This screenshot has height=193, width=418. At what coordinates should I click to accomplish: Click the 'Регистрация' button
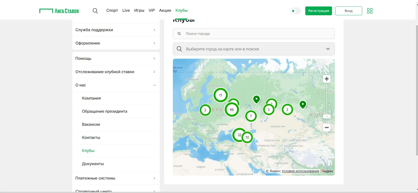318,11
